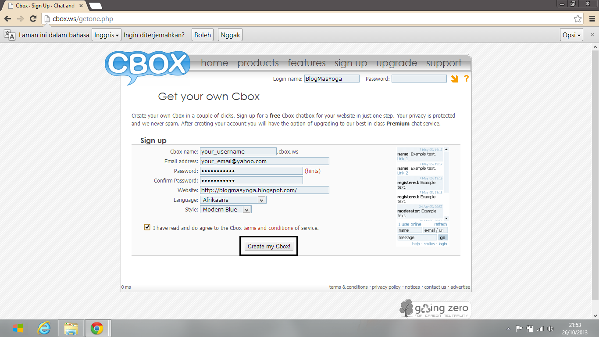Open the upgrade page from navigation
Viewport: 599px width, 337px height.
coord(396,63)
